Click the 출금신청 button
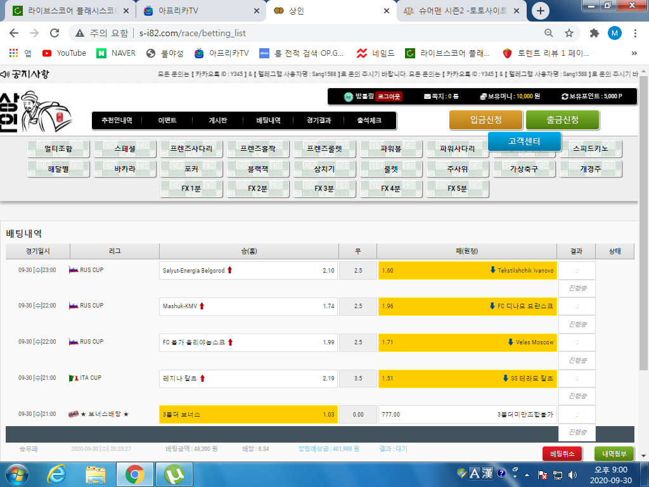 [x=562, y=120]
